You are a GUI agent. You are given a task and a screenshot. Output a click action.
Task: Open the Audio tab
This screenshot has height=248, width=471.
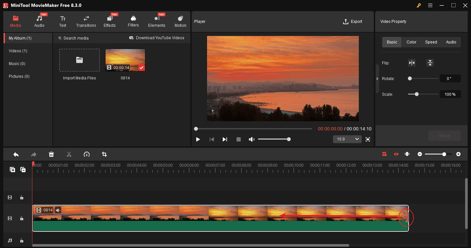pos(39,21)
